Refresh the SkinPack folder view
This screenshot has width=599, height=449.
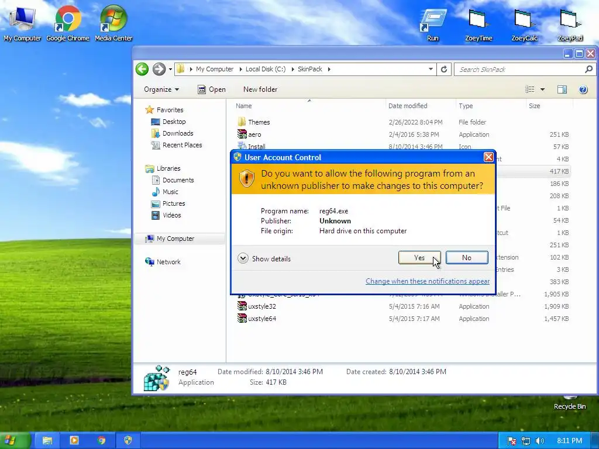[444, 69]
